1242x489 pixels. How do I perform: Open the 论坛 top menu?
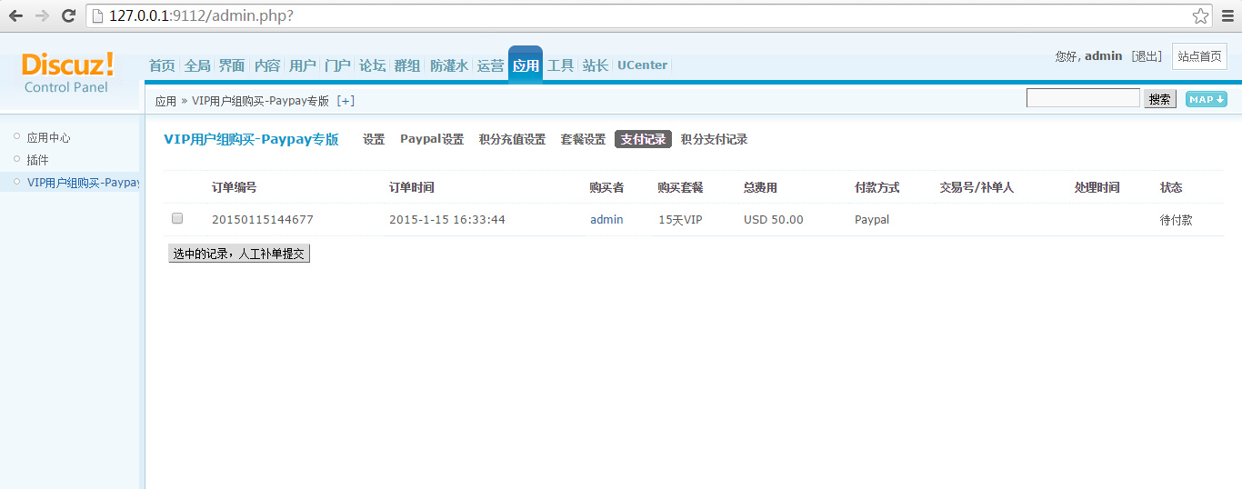click(372, 65)
